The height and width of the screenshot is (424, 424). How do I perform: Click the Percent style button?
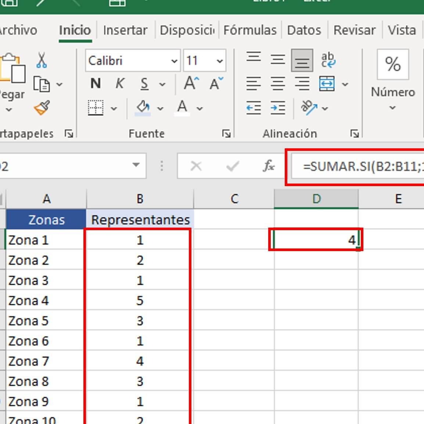point(392,65)
